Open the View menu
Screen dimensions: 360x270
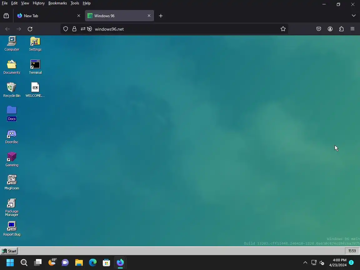(25, 3)
